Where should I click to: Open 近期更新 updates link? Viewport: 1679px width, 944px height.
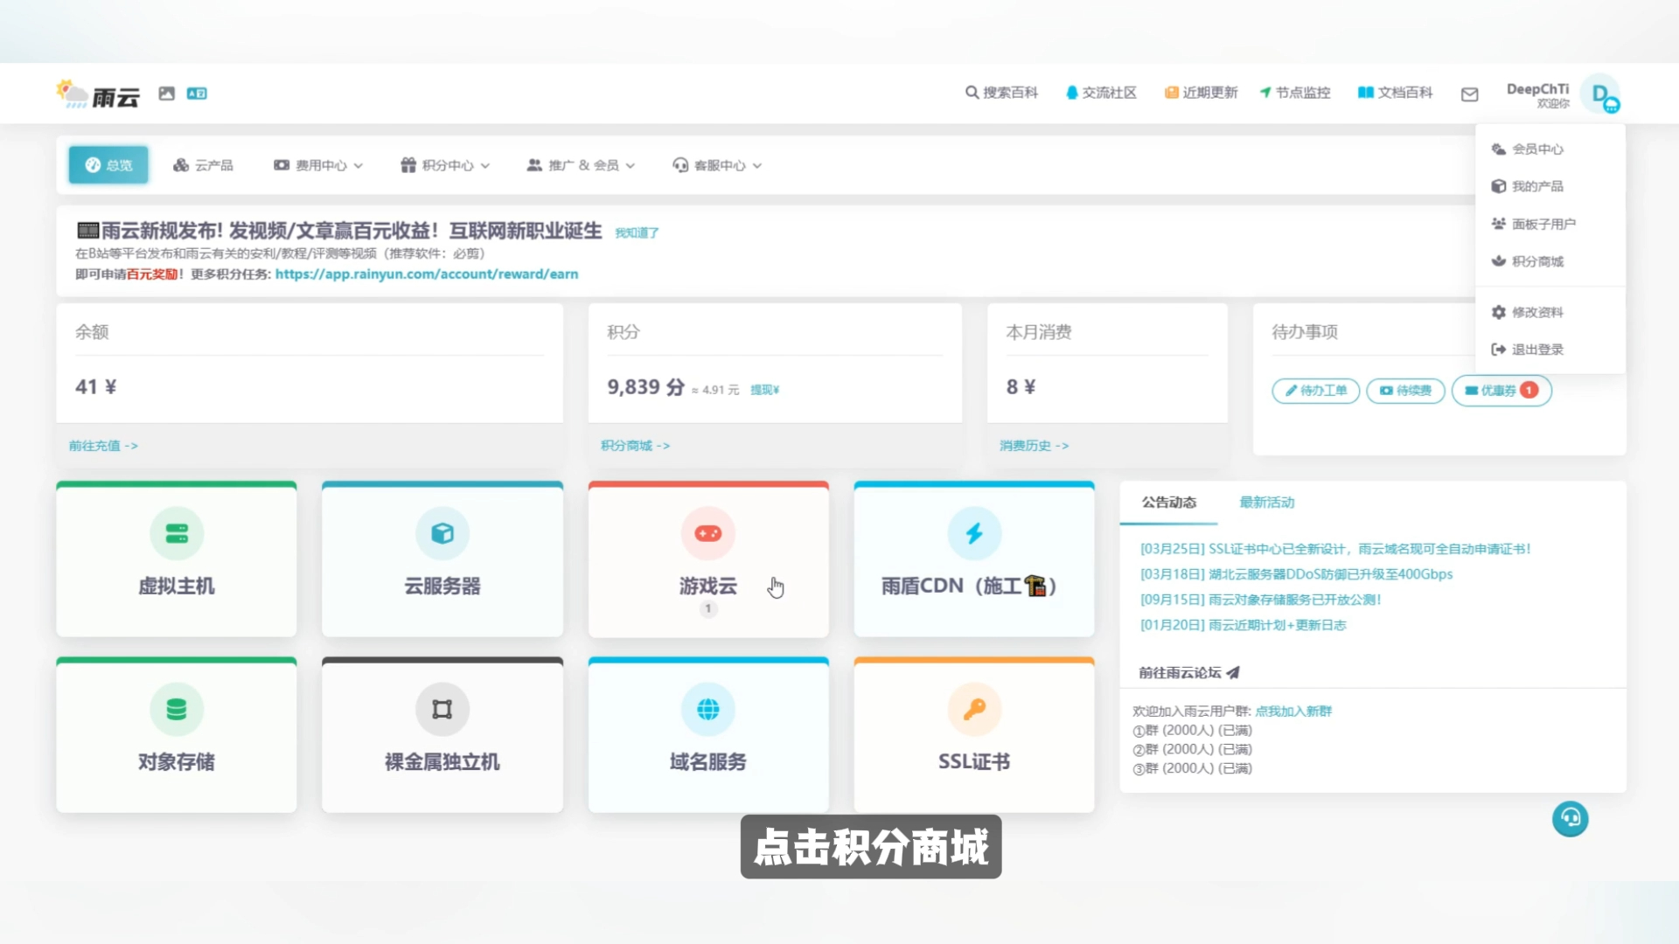[1201, 93]
